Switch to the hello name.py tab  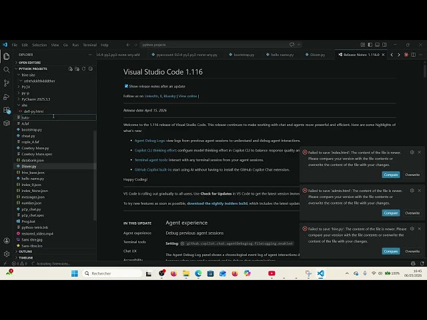[280, 55]
